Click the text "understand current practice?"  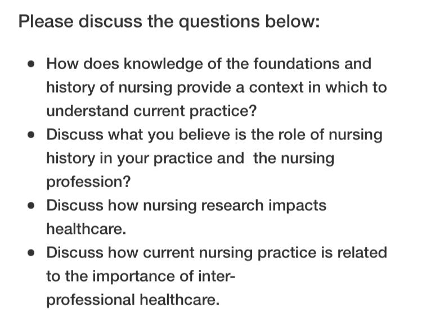(x=151, y=111)
